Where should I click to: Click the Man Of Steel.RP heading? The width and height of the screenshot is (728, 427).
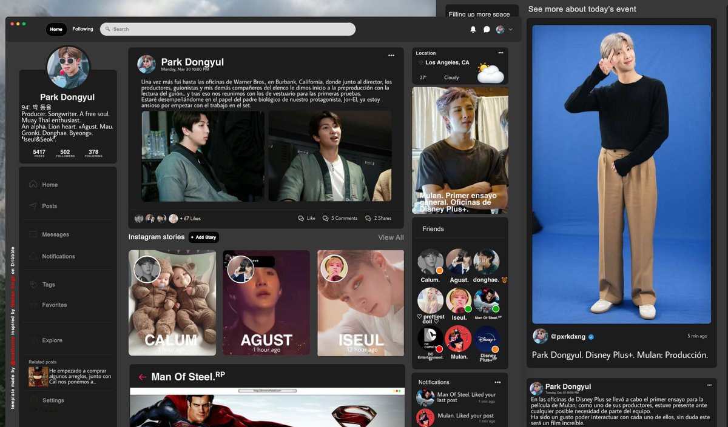click(187, 377)
